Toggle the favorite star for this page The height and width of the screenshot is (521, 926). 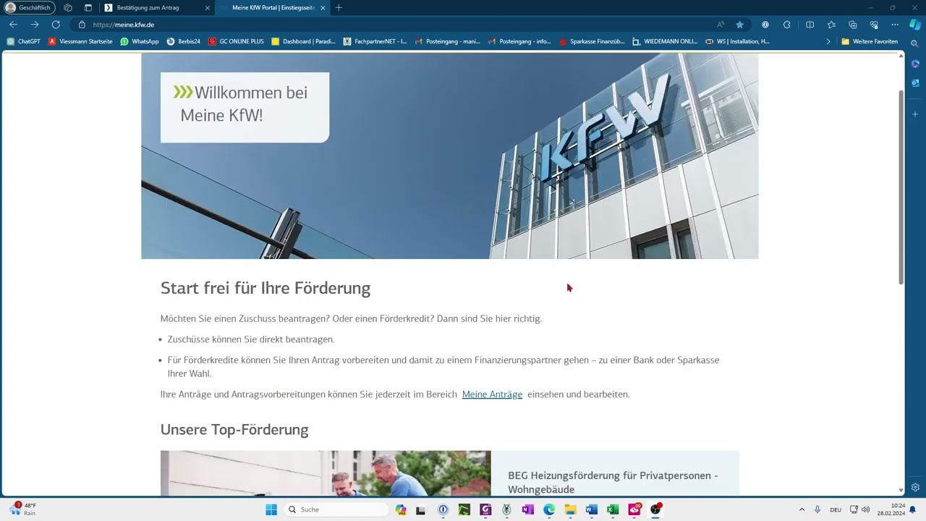(740, 25)
